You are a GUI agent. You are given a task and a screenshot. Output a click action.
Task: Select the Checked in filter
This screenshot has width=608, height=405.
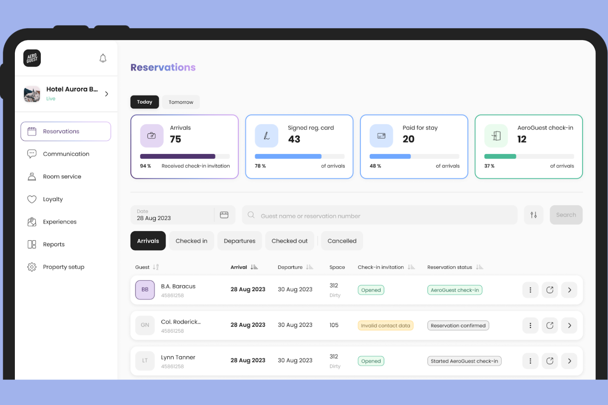point(191,241)
